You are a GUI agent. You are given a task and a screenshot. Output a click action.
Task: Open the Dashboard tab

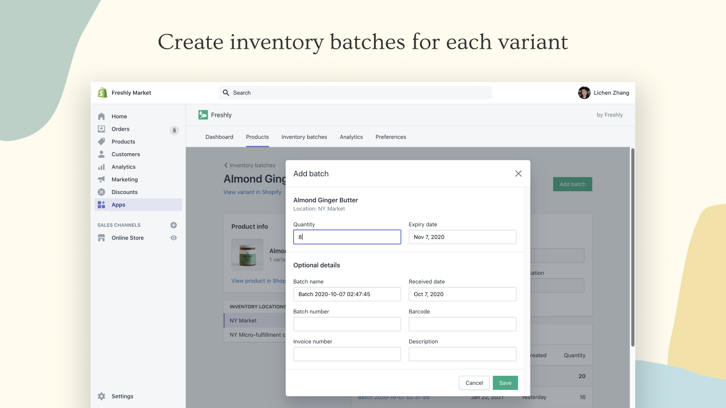click(219, 137)
